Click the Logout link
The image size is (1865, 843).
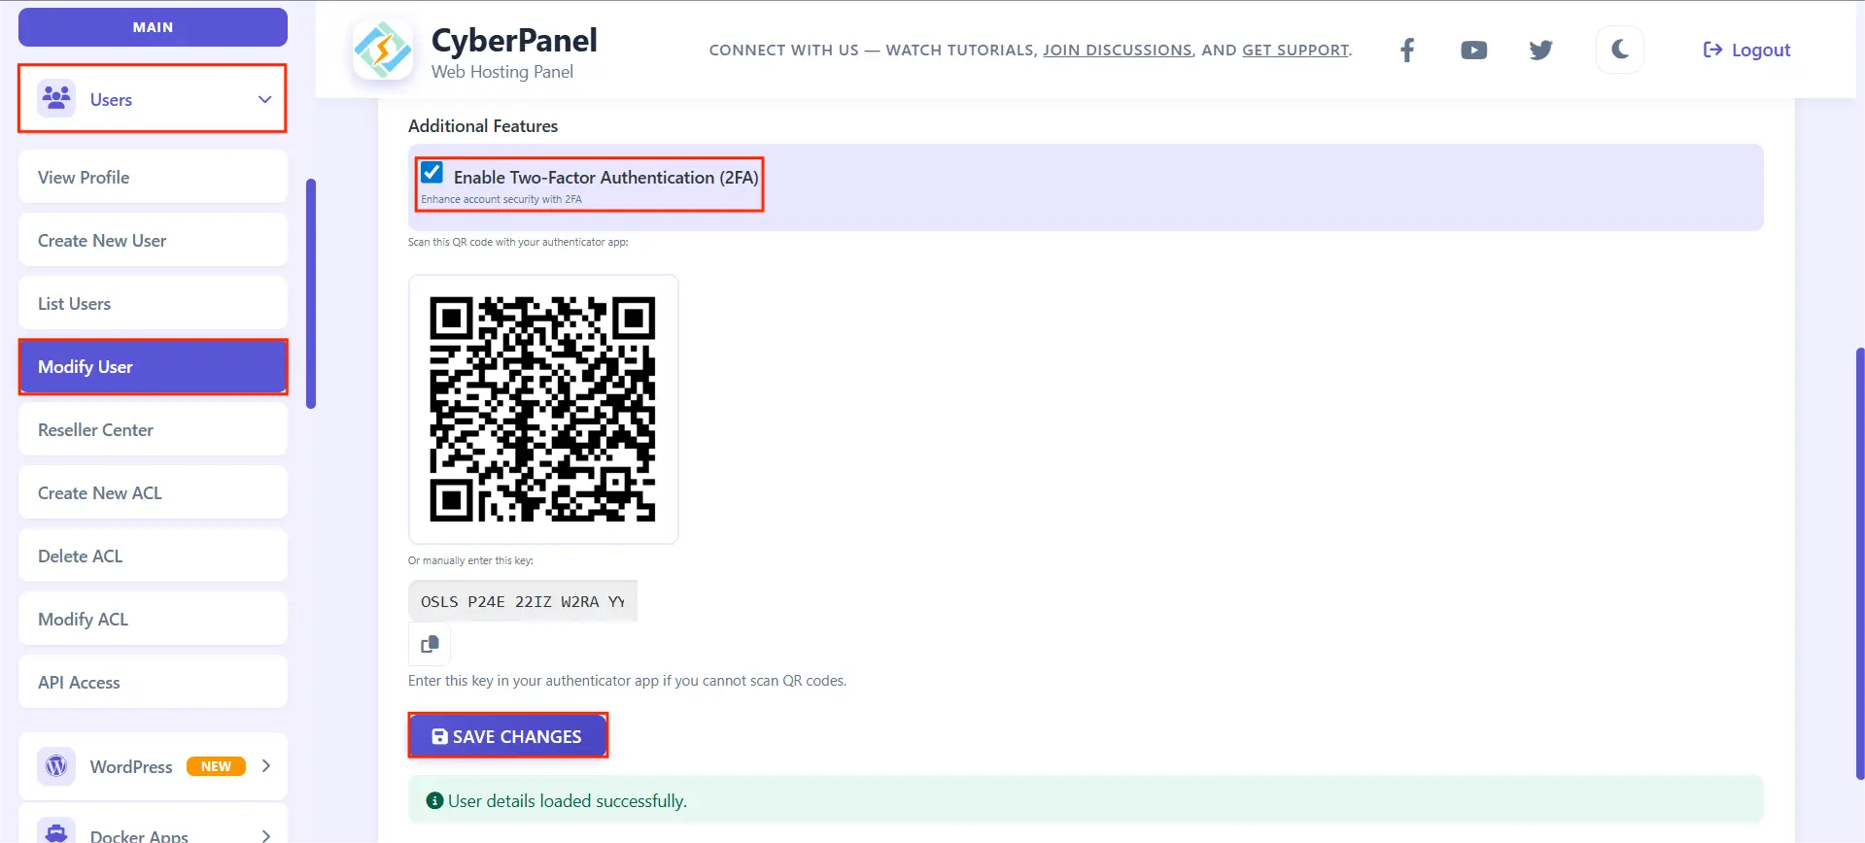point(1746,51)
